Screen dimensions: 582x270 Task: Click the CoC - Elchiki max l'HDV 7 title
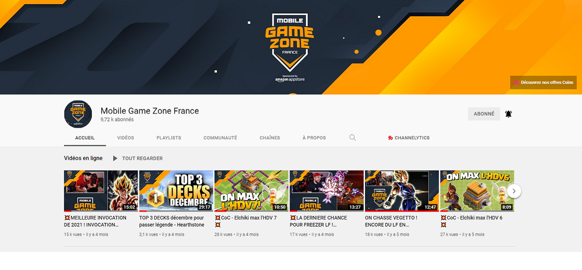coord(246,221)
